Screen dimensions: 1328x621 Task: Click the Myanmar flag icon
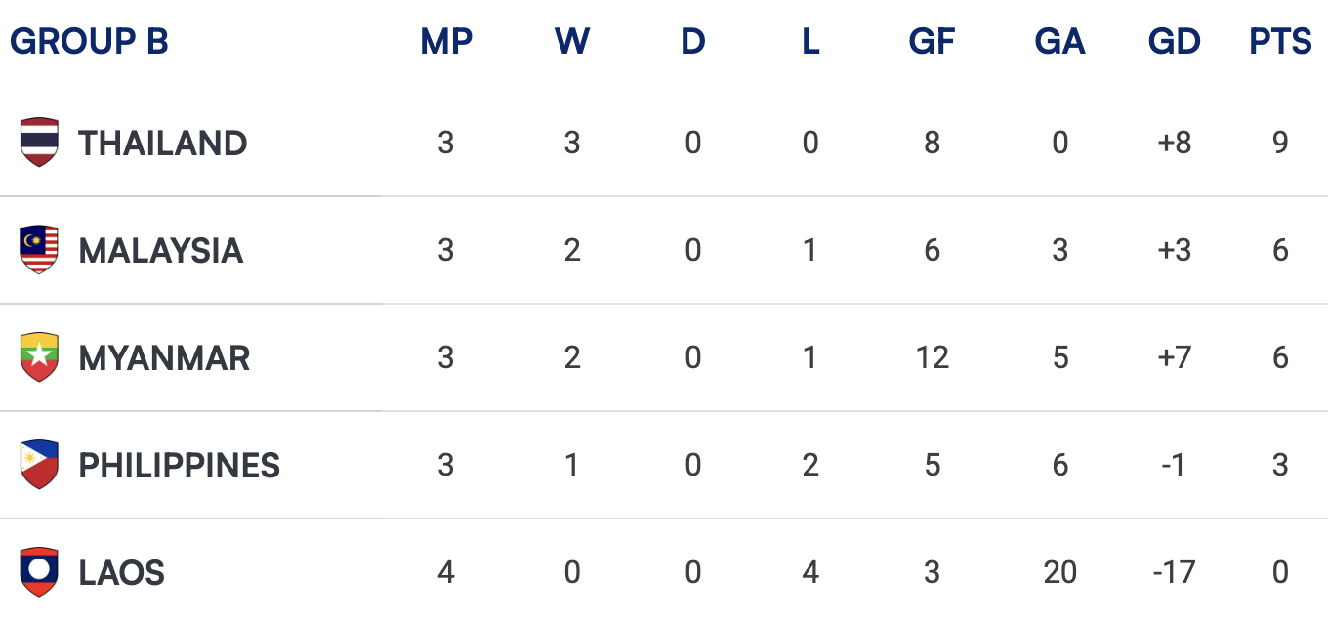(x=39, y=357)
